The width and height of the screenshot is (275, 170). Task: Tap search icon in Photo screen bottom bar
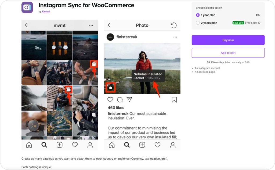tap(127, 145)
